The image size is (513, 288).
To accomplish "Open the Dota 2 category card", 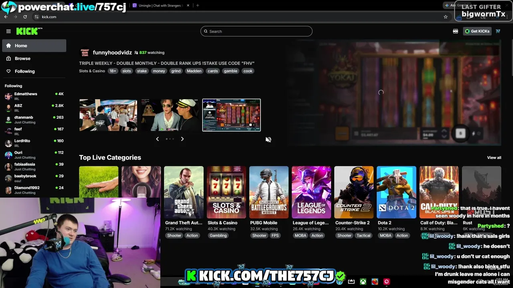I will pos(396,192).
